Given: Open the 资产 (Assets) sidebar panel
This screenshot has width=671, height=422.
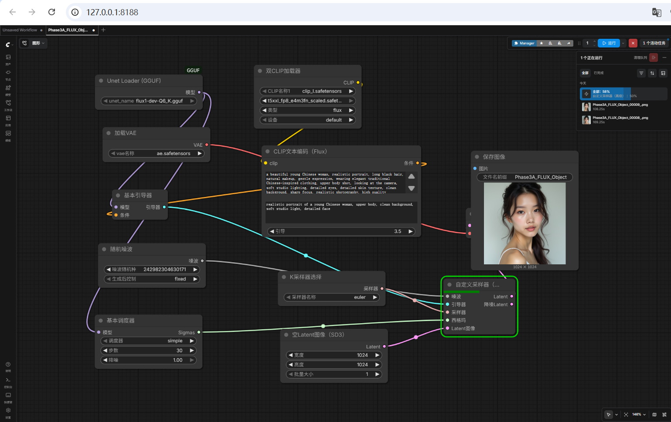Looking at the screenshot, I should point(8,60).
